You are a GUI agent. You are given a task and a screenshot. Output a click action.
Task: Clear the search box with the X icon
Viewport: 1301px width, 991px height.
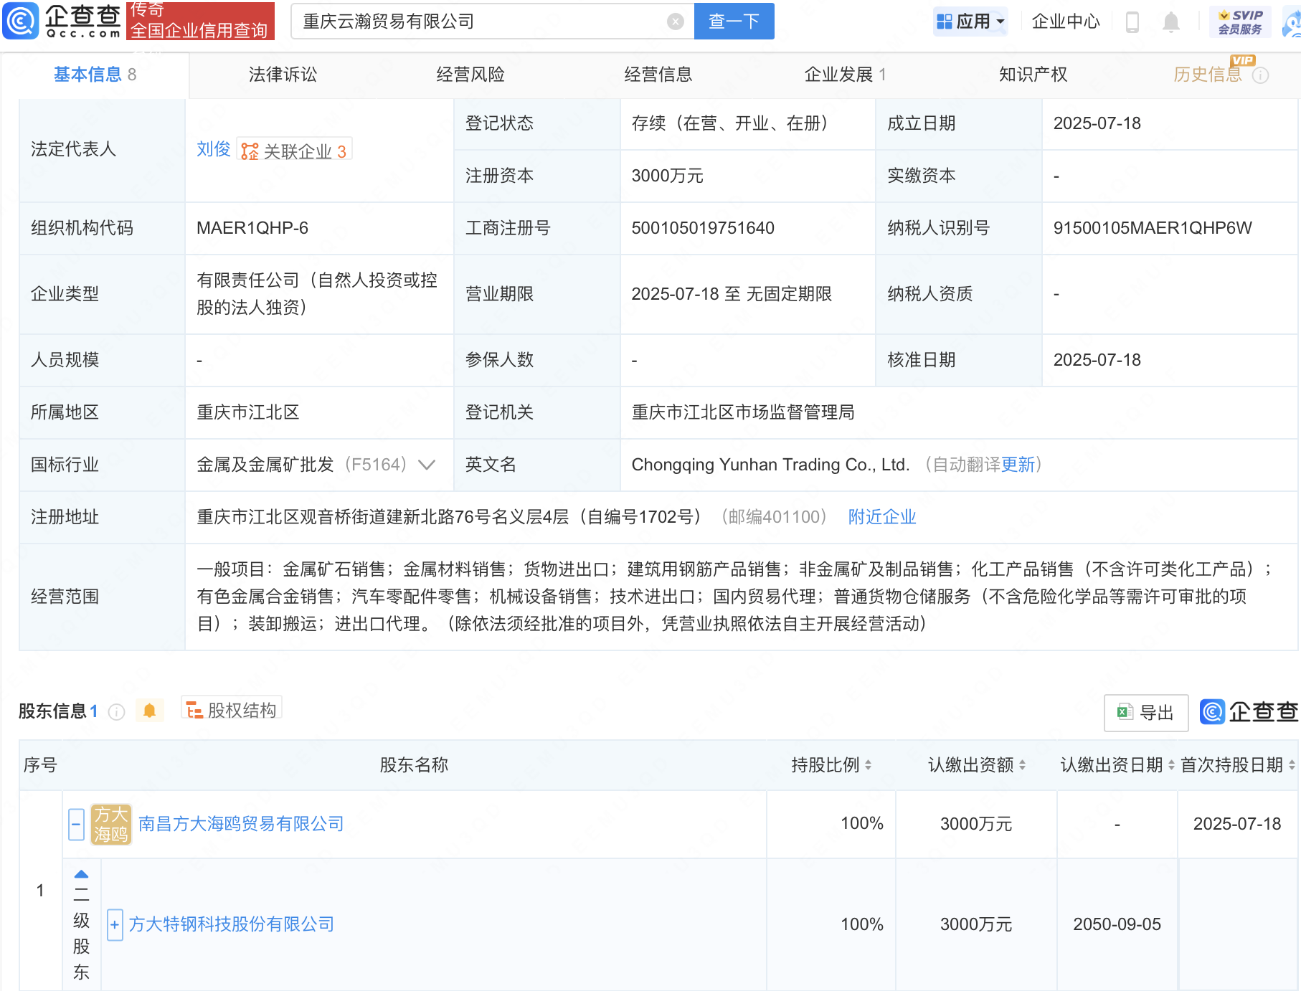pyautogui.click(x=675, y=22)
